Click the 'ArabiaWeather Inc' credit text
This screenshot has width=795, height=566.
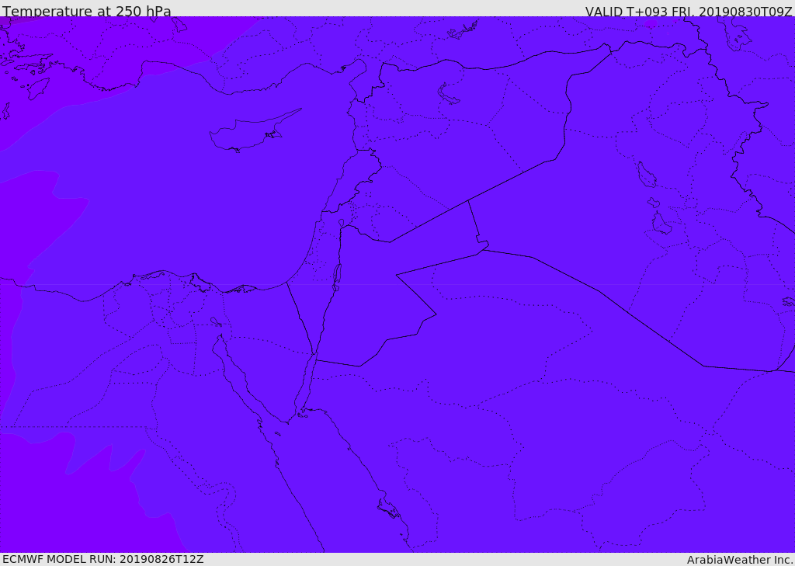[x=740, y=560]
